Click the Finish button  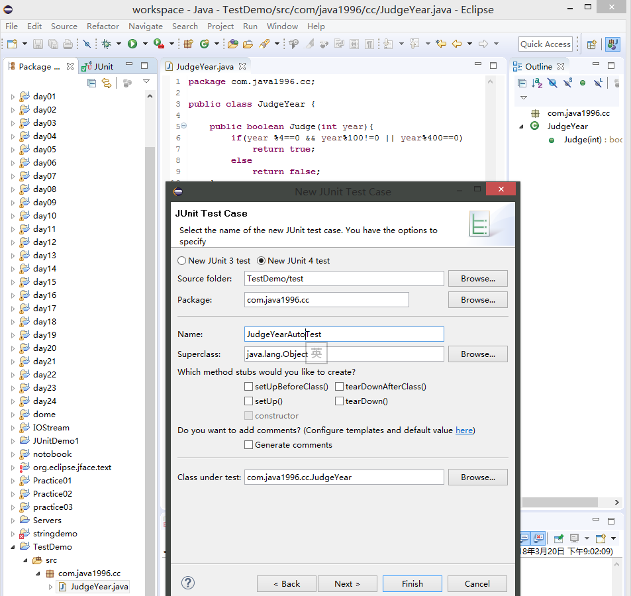tap(412, 583)
